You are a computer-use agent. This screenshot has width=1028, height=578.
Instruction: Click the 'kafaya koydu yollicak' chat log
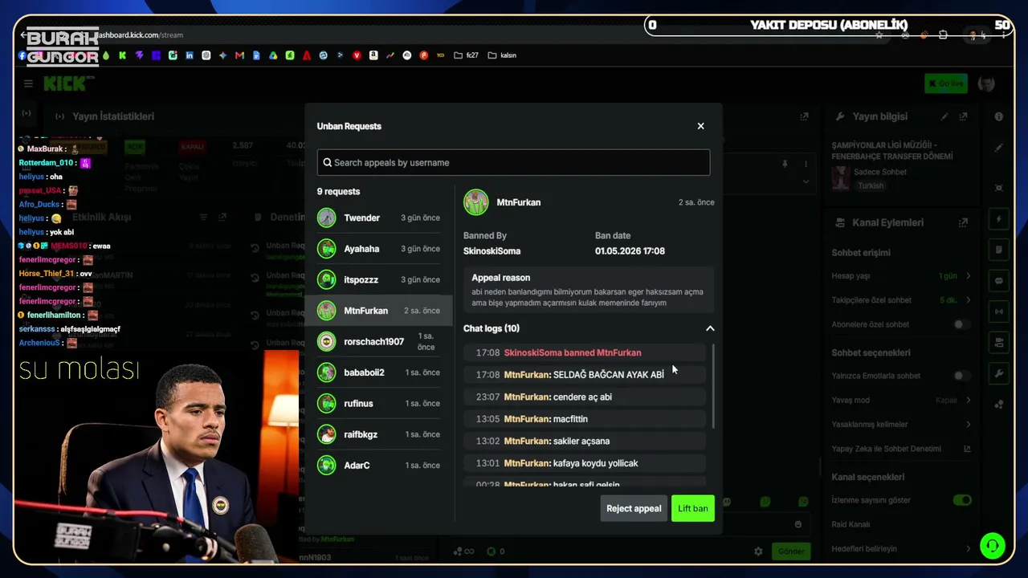coord(585,463)
